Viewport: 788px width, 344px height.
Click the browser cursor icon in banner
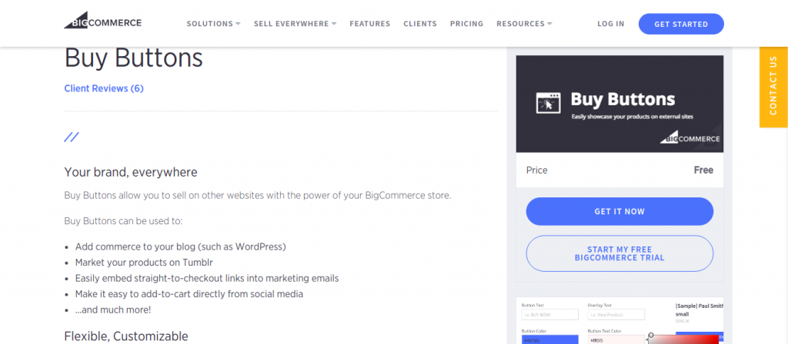[548, 104]
